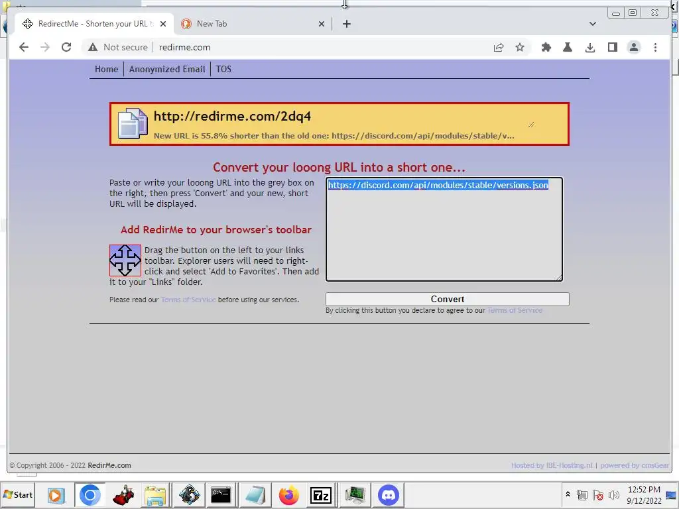The height and width of the screenshot is (509, 679).
Task: Open Discord from the taskbar
Action: (x=389, y=494)
